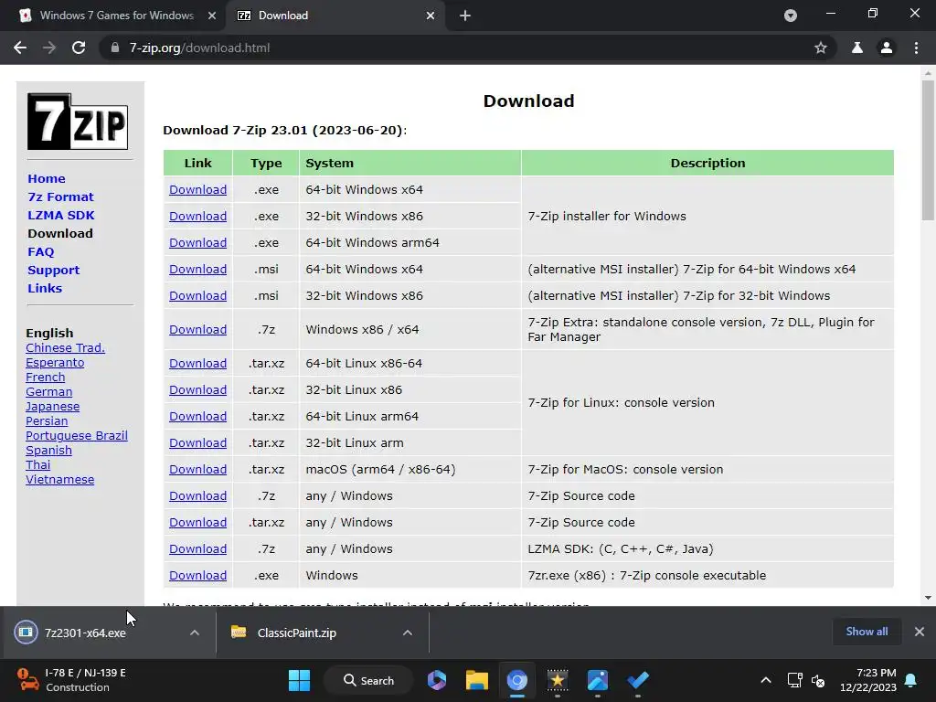The image size is (936, 702).
Task: Download 7zr.exe console executable
Action: tap(197, 576)
